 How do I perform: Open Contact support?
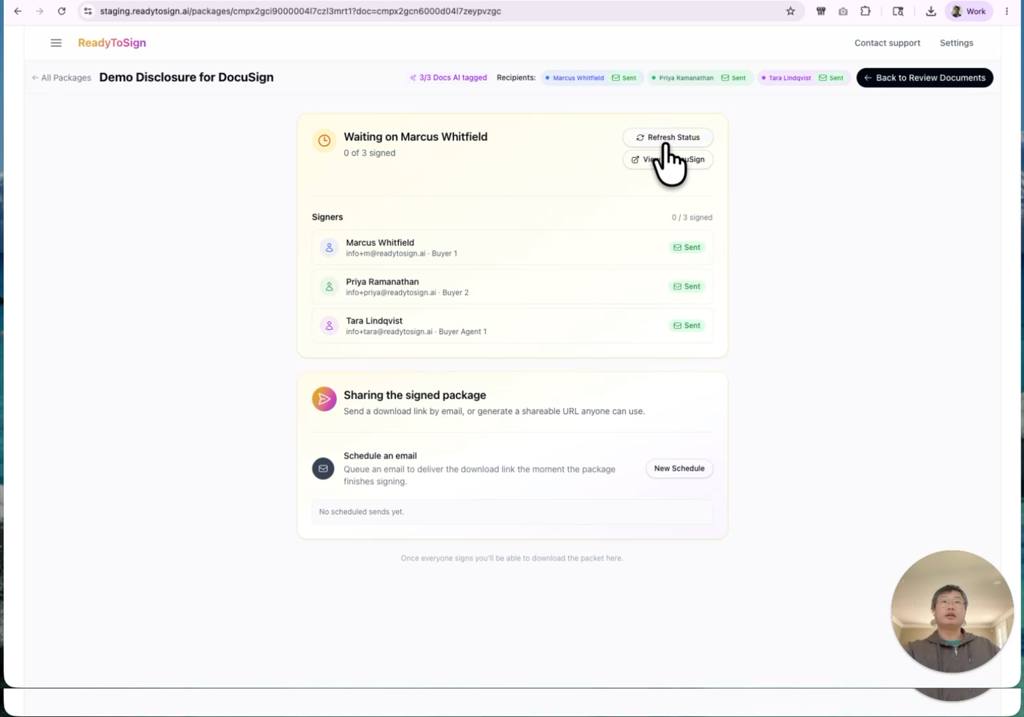click(887, 42)
